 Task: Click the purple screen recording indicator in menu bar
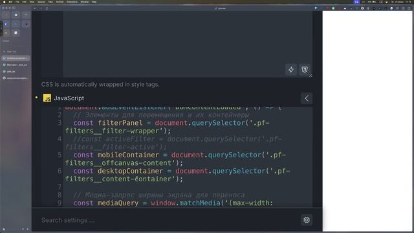point(356,2)
